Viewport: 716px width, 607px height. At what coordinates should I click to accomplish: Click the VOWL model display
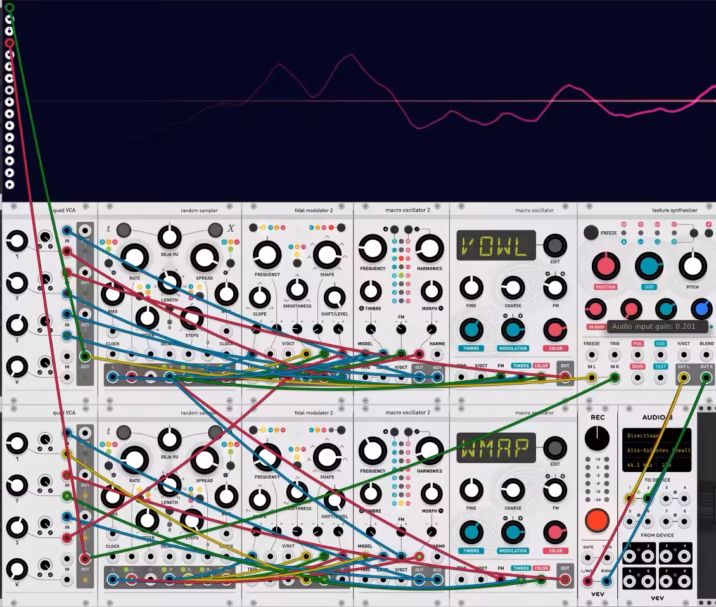click(496, 245)
